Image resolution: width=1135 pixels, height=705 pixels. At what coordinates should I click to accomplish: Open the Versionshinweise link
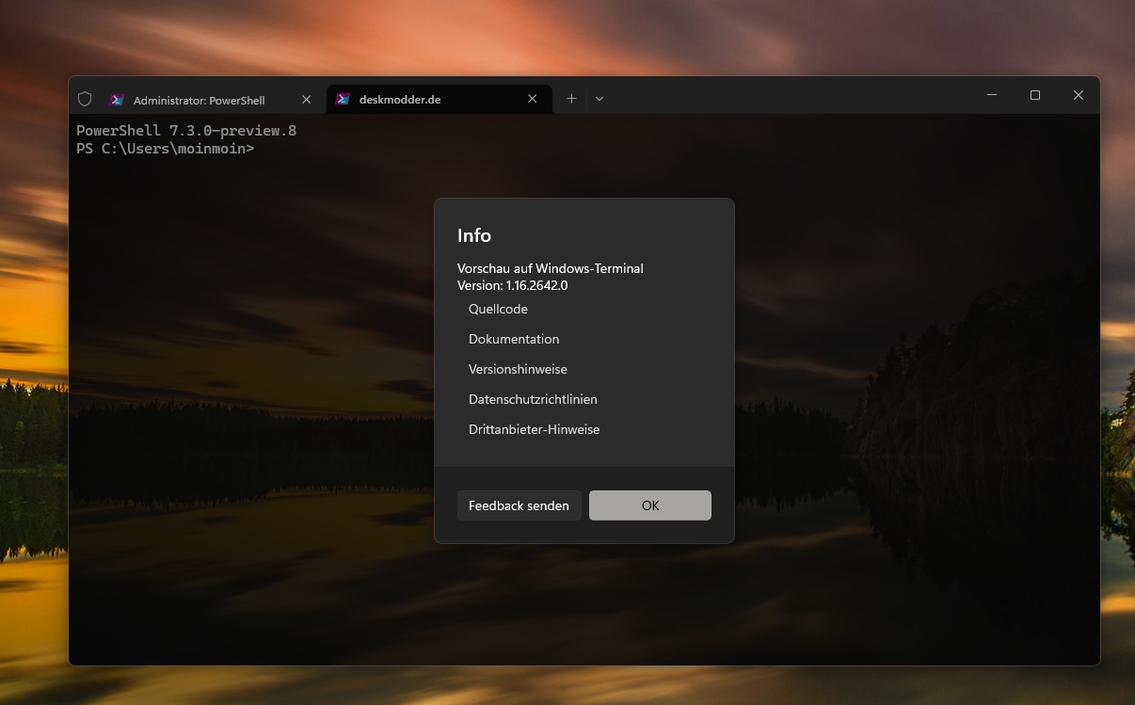(518, 369)
